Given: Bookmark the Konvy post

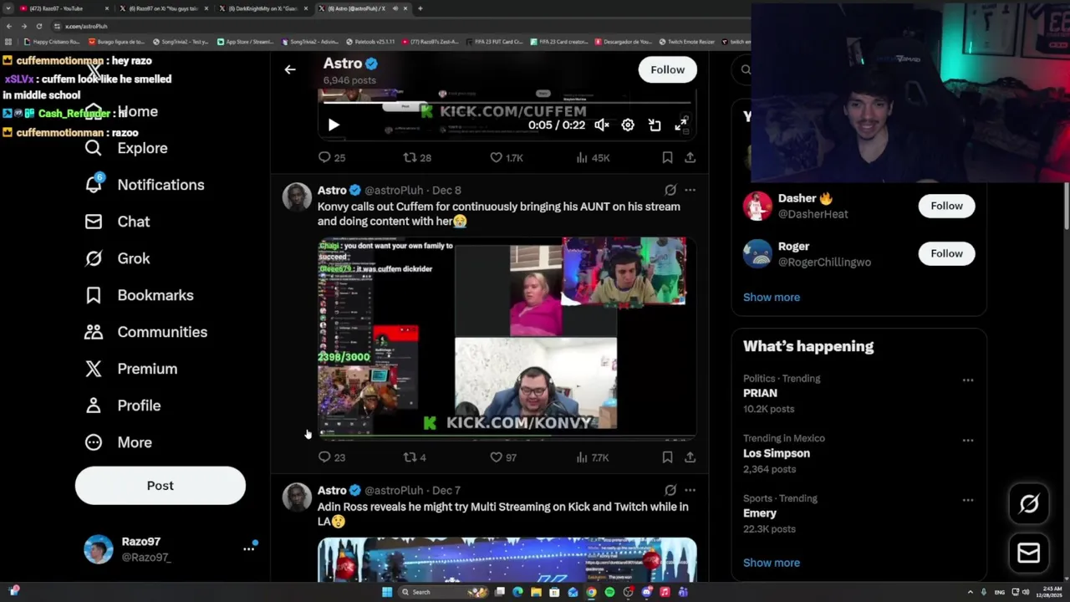Looking at the screenshot, I should pyautogui.click(x=667, y=457).
